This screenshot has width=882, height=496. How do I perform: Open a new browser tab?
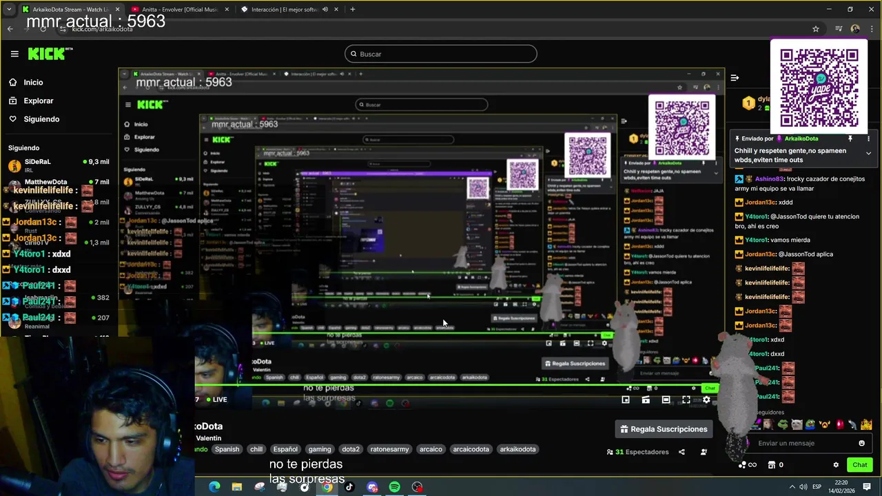point(352,10)
